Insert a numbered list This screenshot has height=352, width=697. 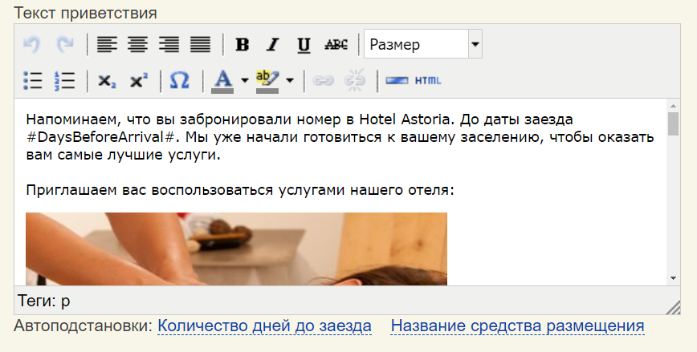[65, 81]
